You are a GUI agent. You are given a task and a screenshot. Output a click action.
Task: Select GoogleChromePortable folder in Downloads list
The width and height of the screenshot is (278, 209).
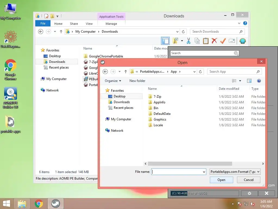point(106,56)
